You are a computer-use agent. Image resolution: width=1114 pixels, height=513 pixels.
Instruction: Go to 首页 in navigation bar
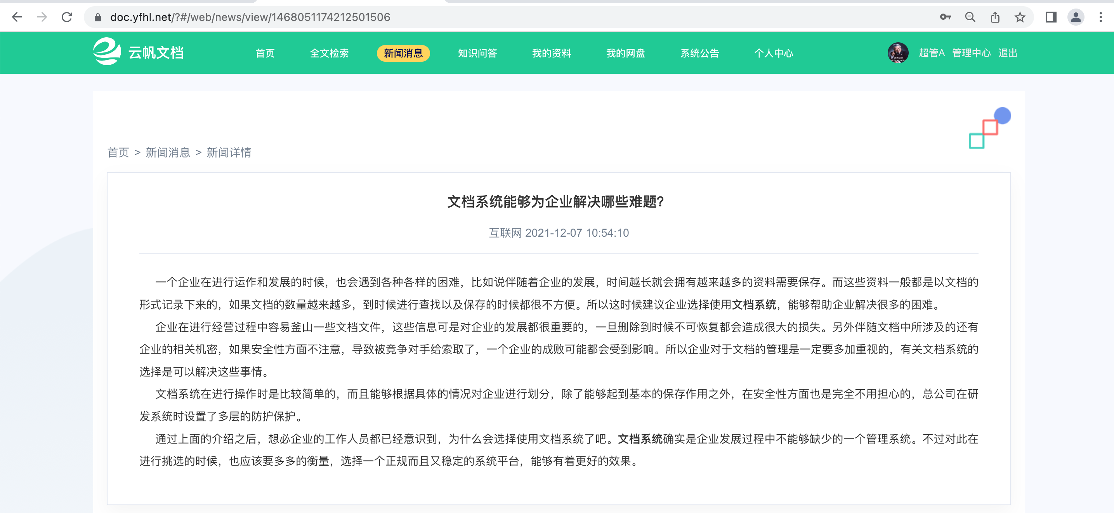(265, 53)
